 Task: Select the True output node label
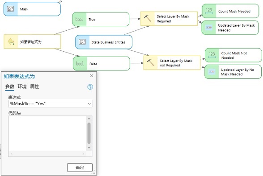(92, 20)
